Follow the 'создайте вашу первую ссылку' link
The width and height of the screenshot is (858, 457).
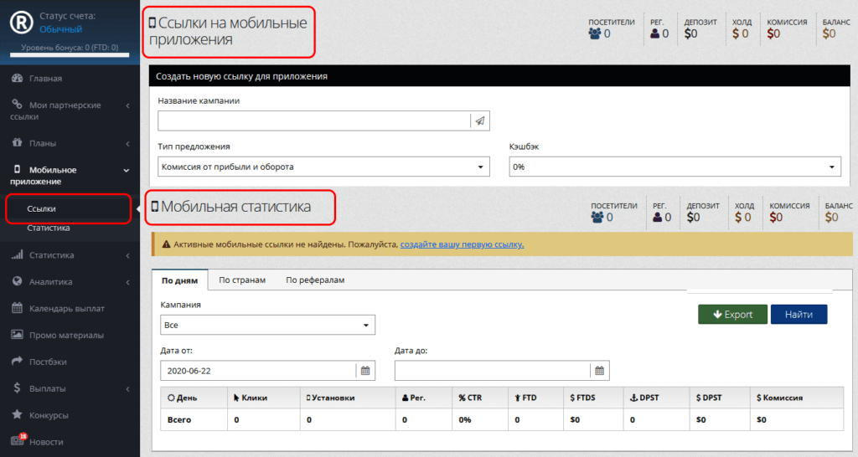(462, 244)
